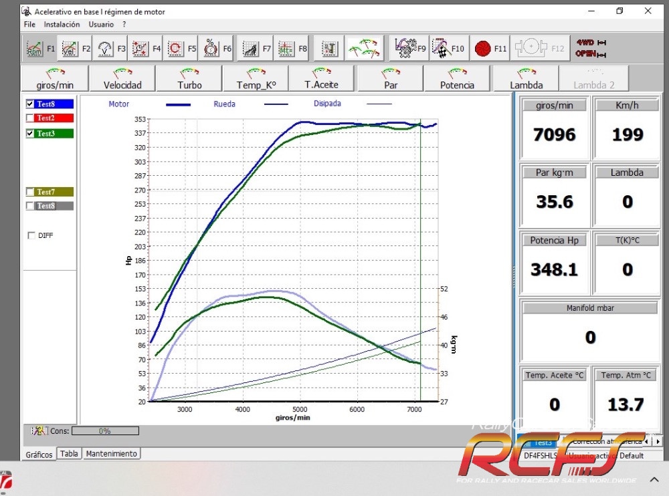Open the Usuario menu
Screen dimensions: 669x496
click(101, 24)
